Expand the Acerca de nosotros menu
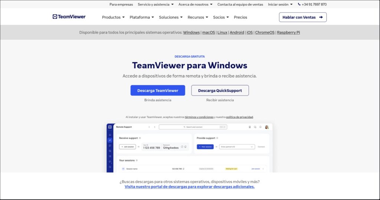The image size is (380, 200). [195, 4]
